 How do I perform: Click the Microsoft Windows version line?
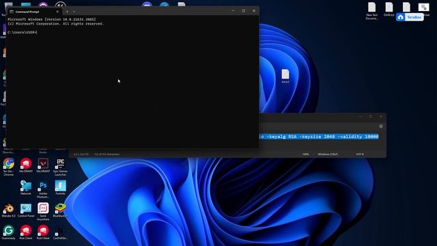tap(52, 20)
